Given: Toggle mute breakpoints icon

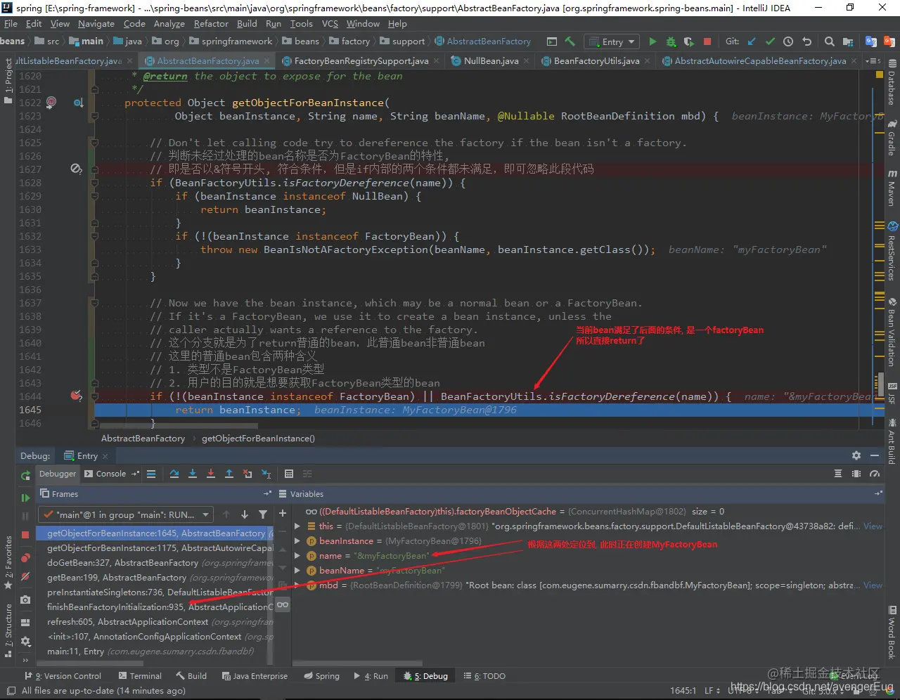Looking at the screenshot, I should pos(25,576).
